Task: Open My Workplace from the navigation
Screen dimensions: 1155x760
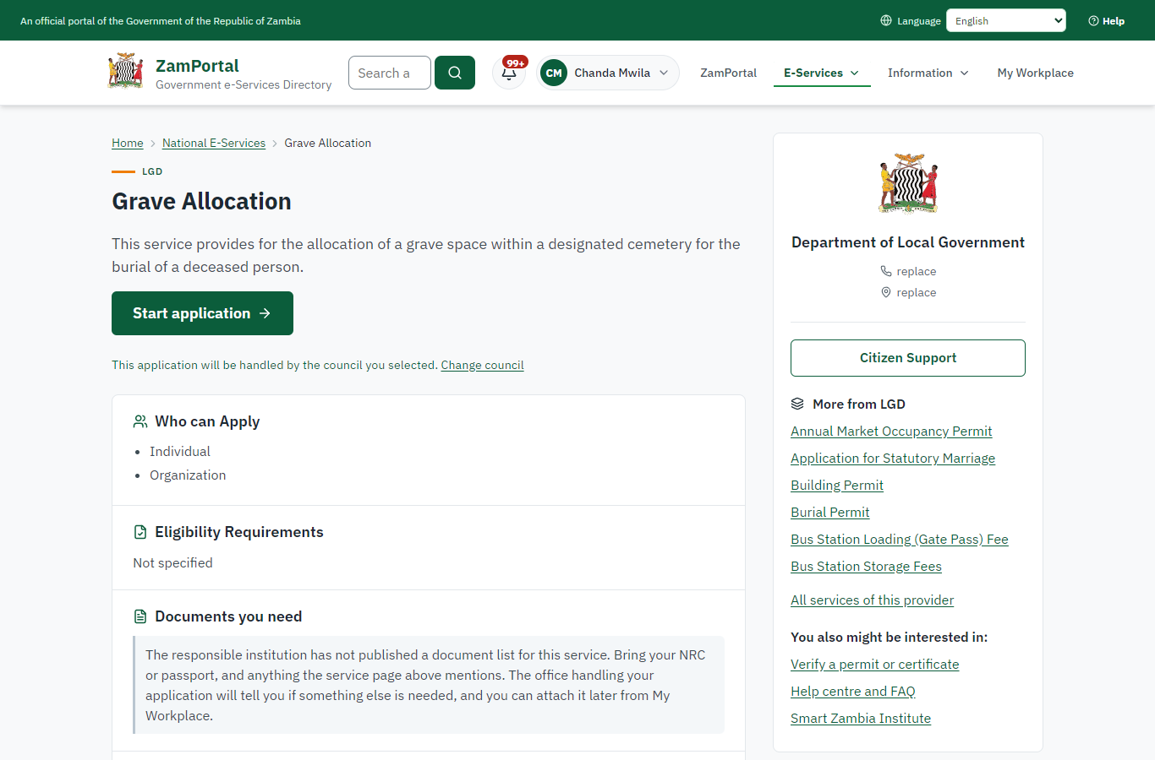Action: [x=1035, y=73]
